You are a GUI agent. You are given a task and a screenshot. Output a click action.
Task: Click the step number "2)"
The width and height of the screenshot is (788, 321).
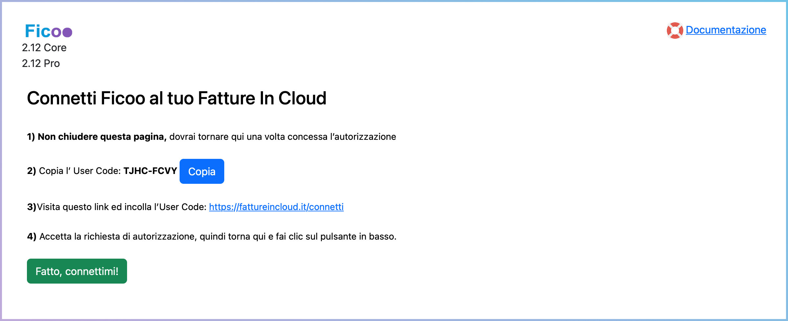coord(32,171)
